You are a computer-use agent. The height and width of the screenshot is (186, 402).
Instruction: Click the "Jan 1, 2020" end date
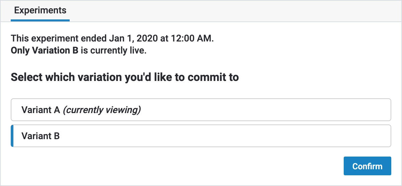pos(134,38)
